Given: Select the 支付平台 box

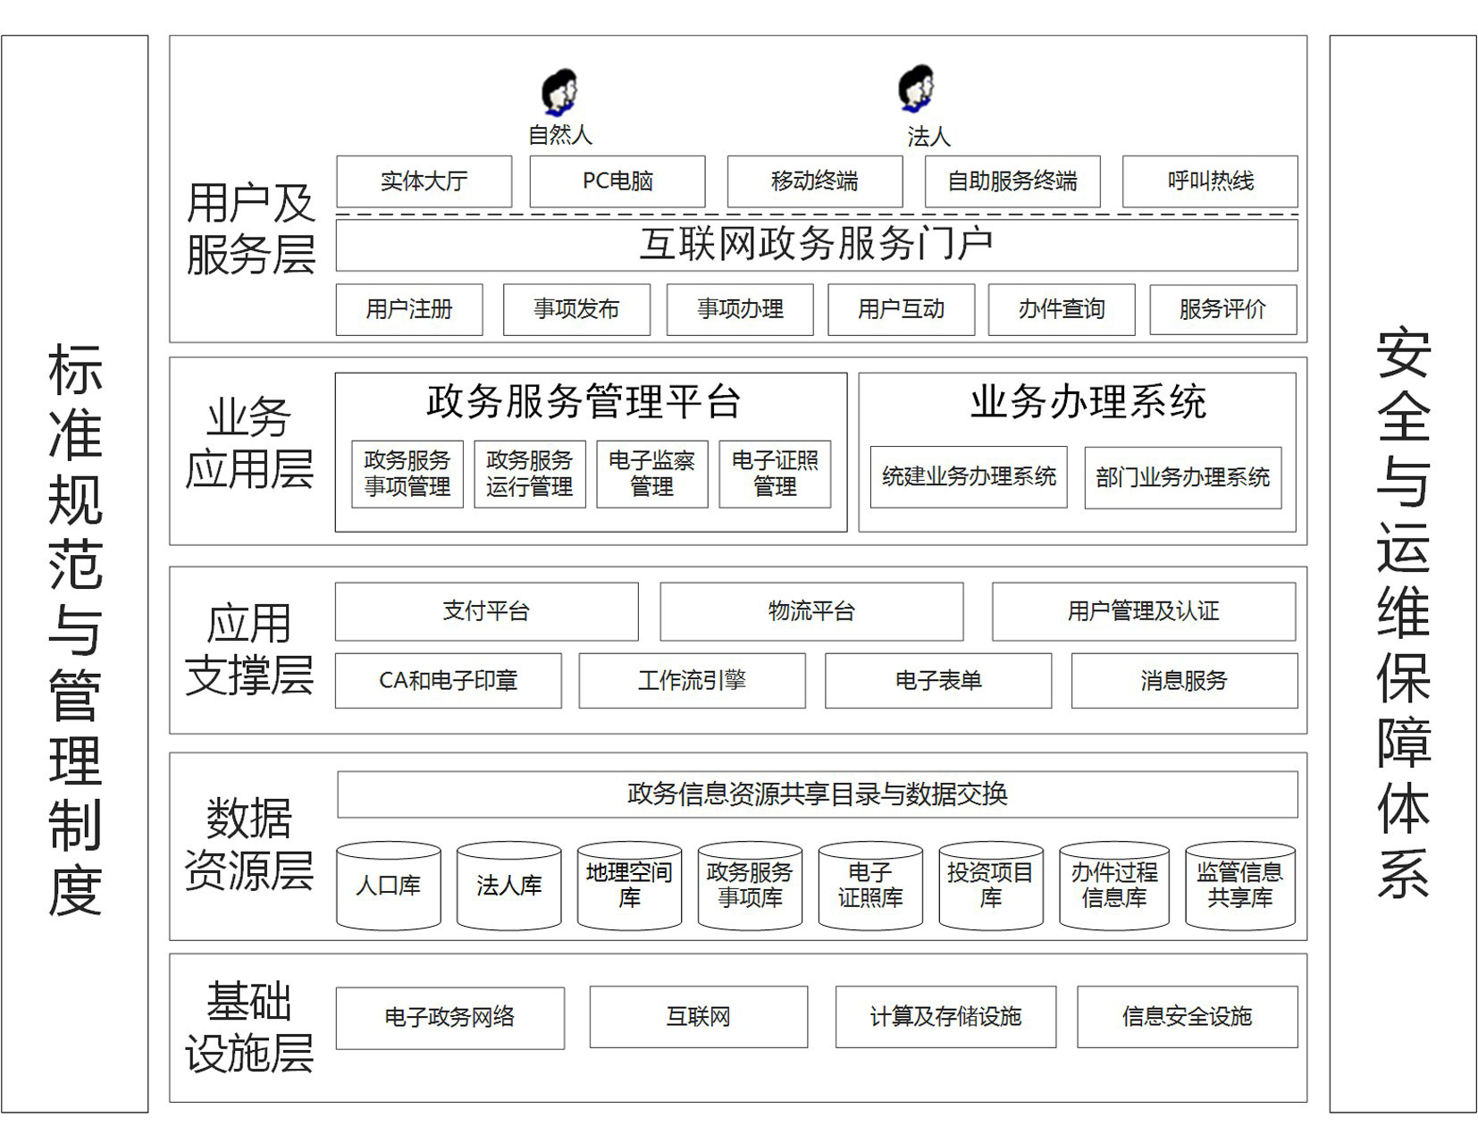Looking at the screenshot, I should tap(486, 611).
